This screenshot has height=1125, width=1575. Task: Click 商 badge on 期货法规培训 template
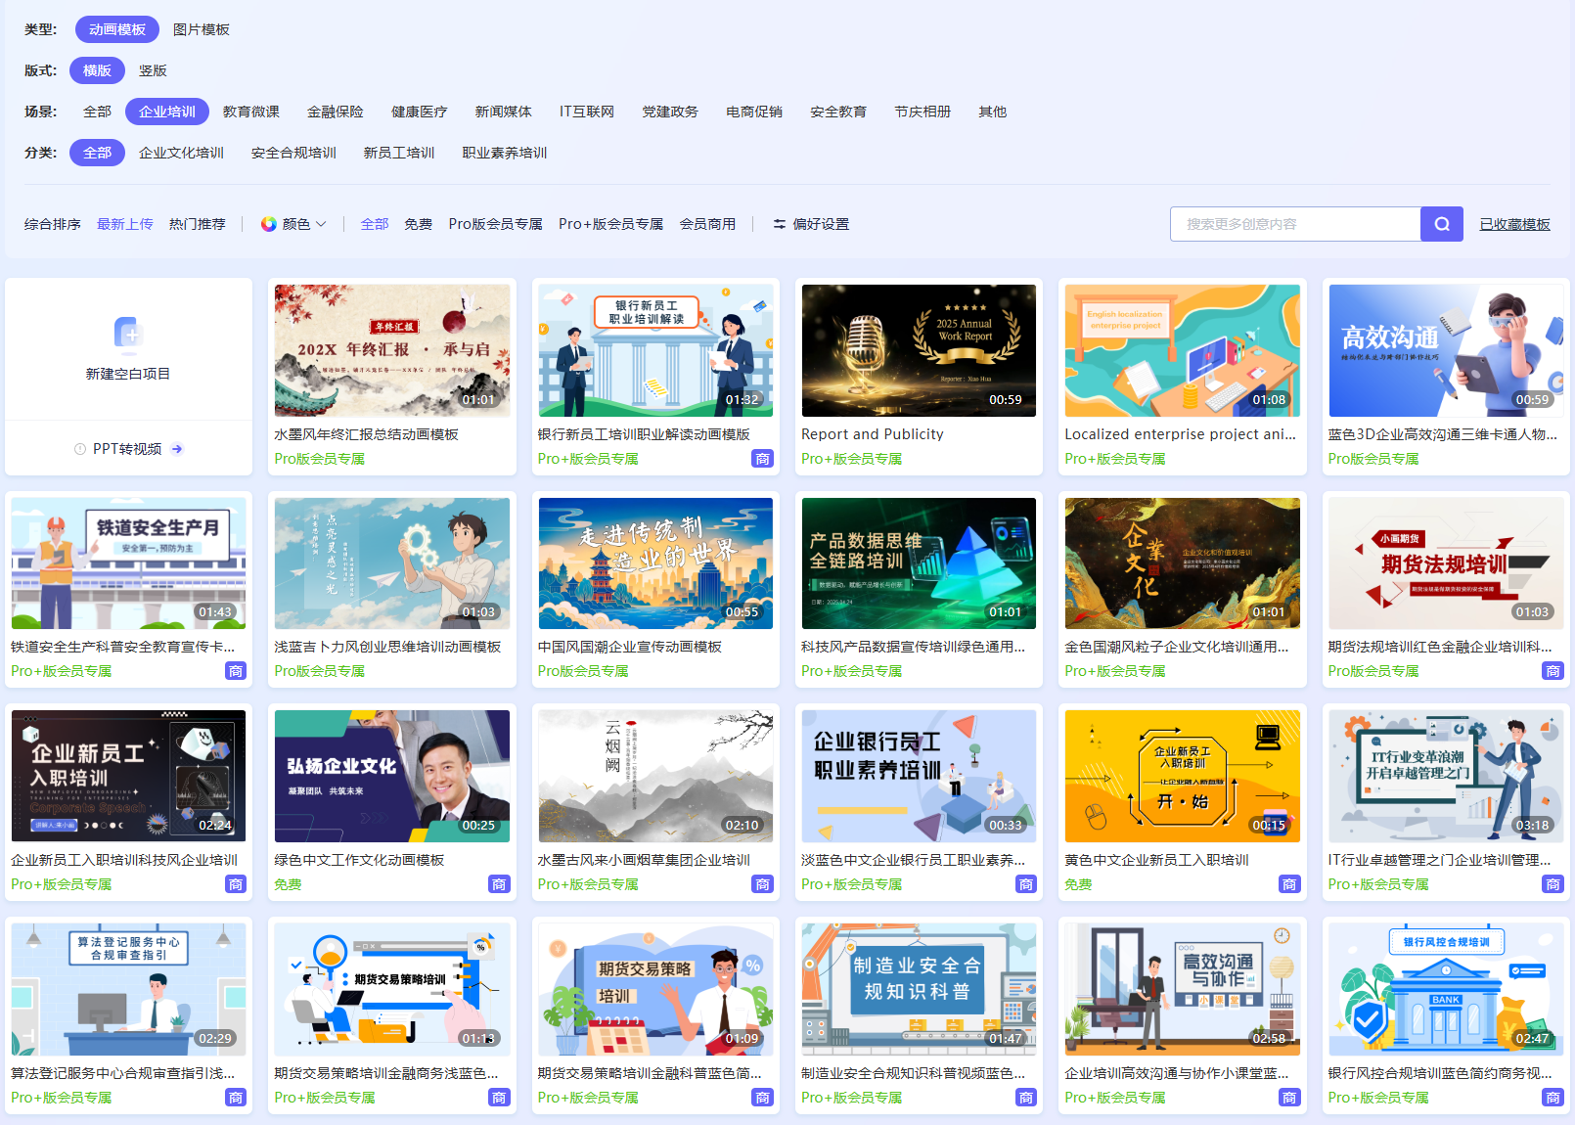pyautogui.click(x=1552, y=671)
